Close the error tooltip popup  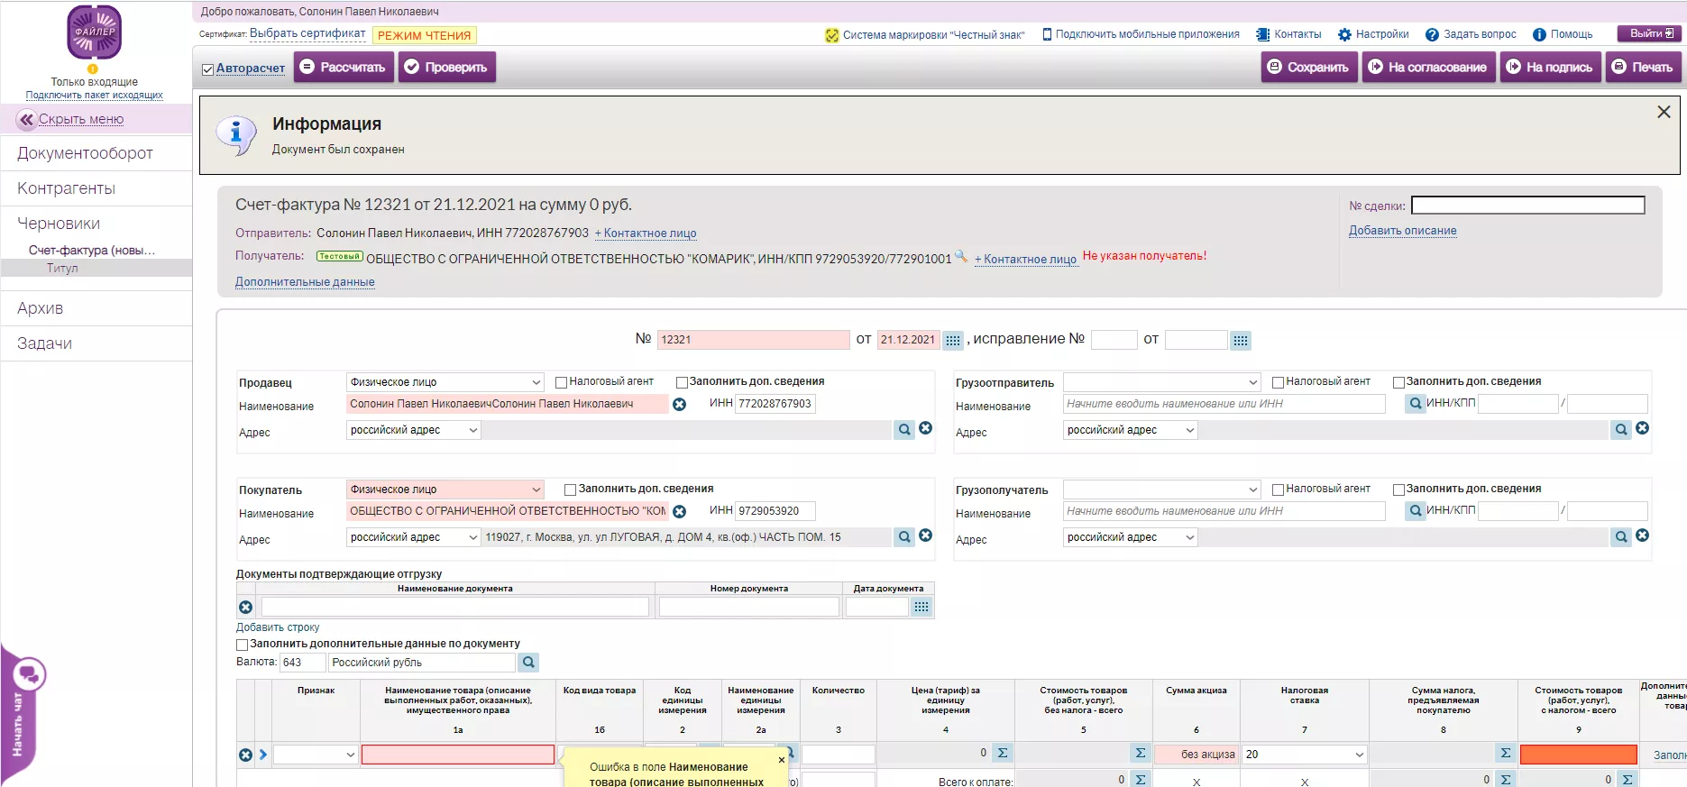tap(782, 760)
